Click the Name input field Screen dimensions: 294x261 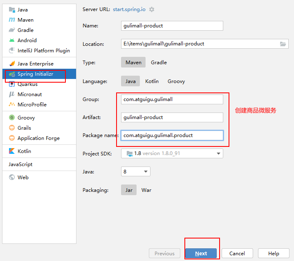[x=172, y=26]
